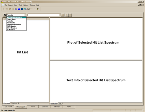The width and height of the screenshot is (145, 112).
Task: Click the window layout toolbar icon
Action: click(x=28, y=9)
